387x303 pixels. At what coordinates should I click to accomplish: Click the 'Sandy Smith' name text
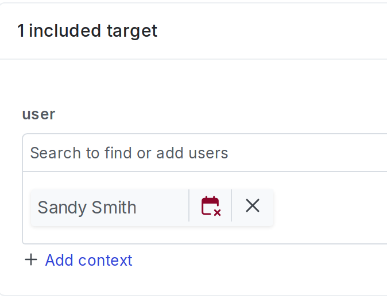pos(87,207)
